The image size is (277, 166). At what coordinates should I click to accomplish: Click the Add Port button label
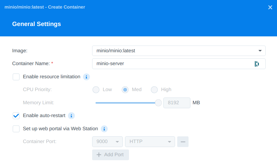point(114,155)
